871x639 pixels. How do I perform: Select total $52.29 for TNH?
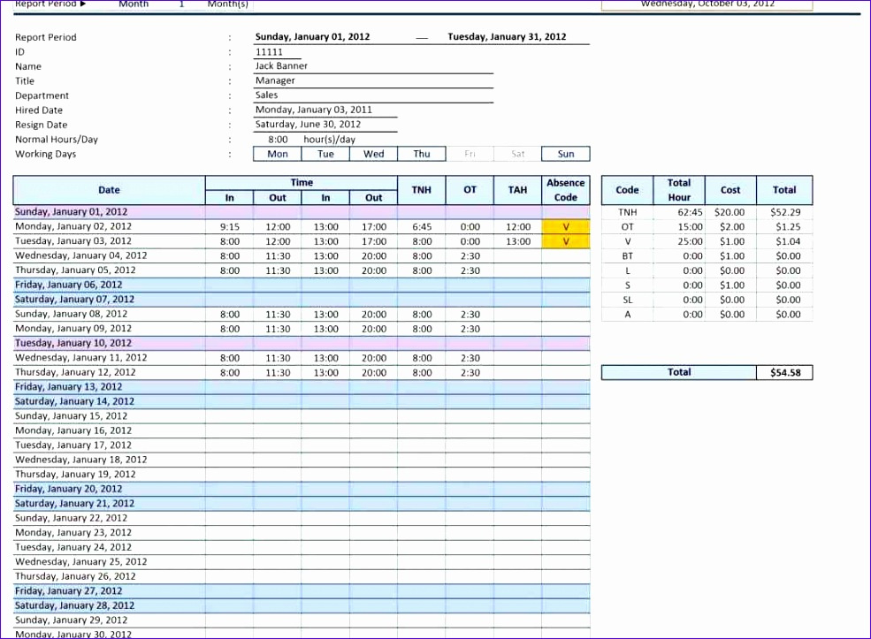point(784,212)
